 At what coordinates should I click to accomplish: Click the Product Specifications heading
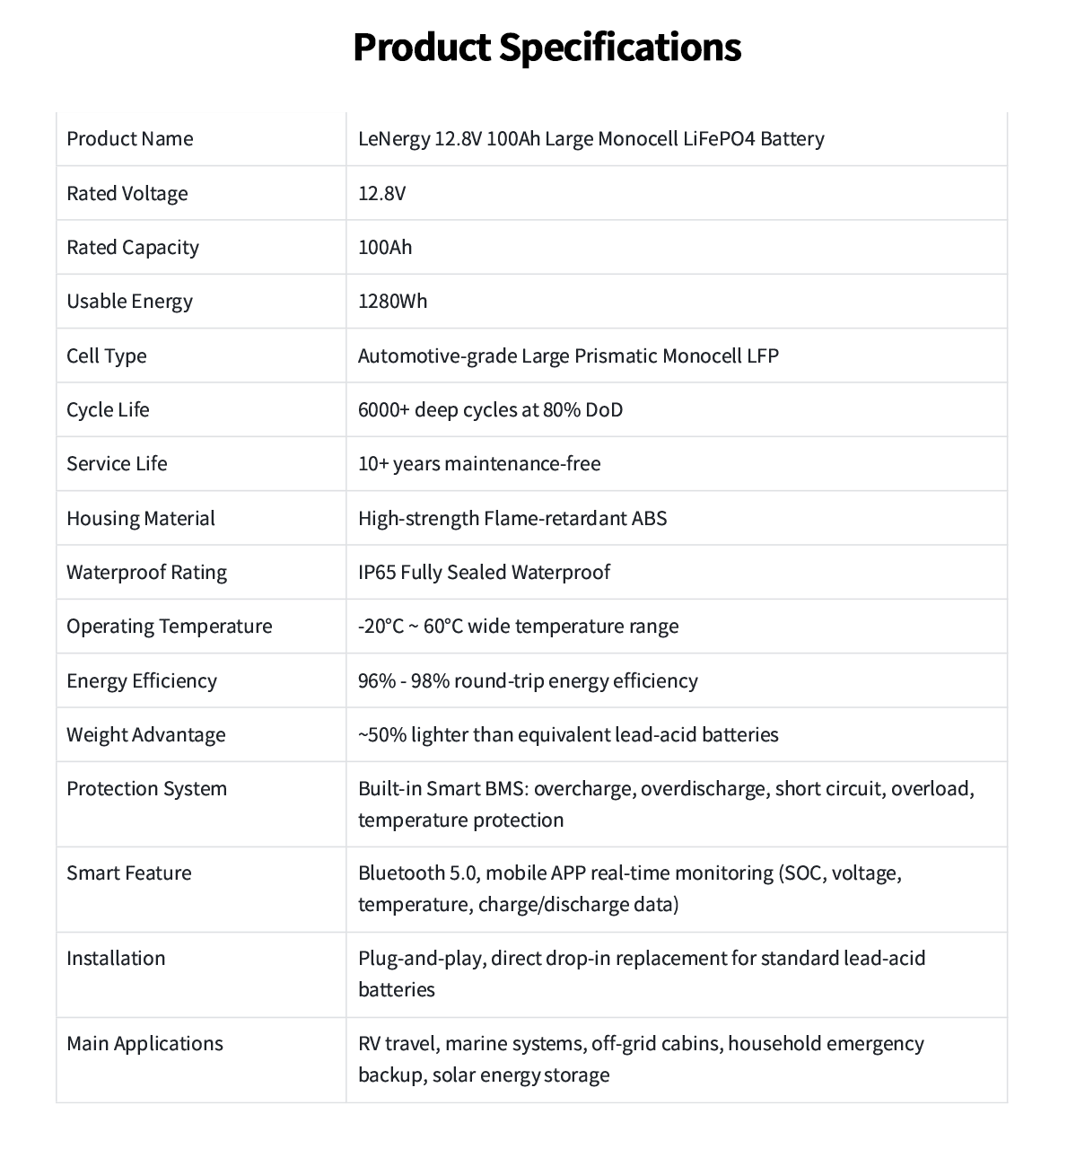[x=547, y=47]
